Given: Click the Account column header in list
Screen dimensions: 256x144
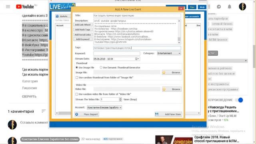Looking at the screenshot, I should point(60,26).
